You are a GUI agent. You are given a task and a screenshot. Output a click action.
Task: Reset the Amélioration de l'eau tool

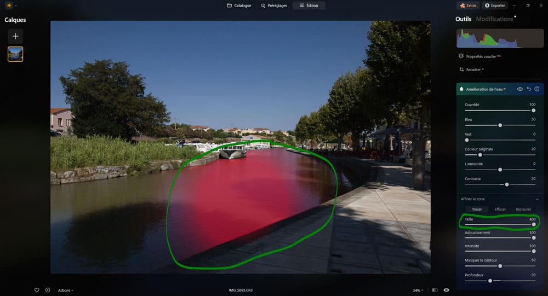[528, 89]
